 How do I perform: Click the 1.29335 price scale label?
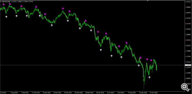188,29
